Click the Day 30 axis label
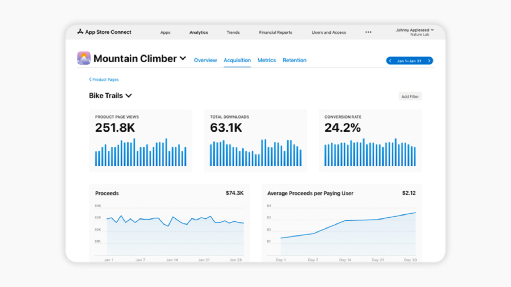Screen dimensions: 511x287 coord(410,260)
